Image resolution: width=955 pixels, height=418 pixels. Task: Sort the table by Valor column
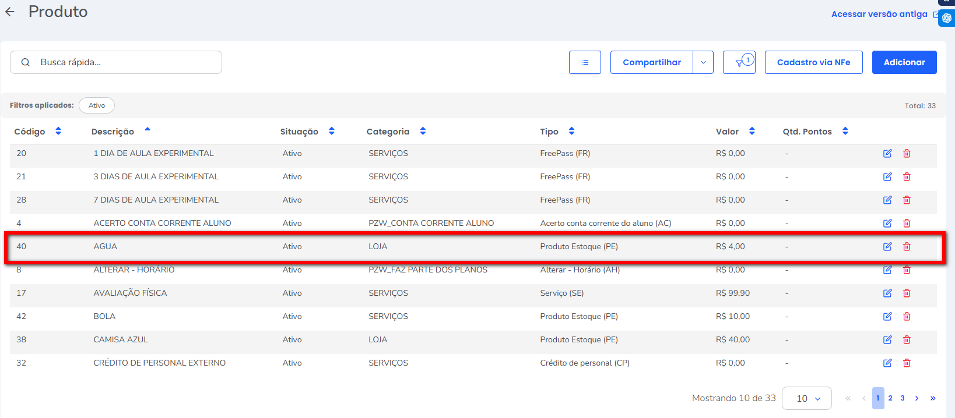(752, 132)
